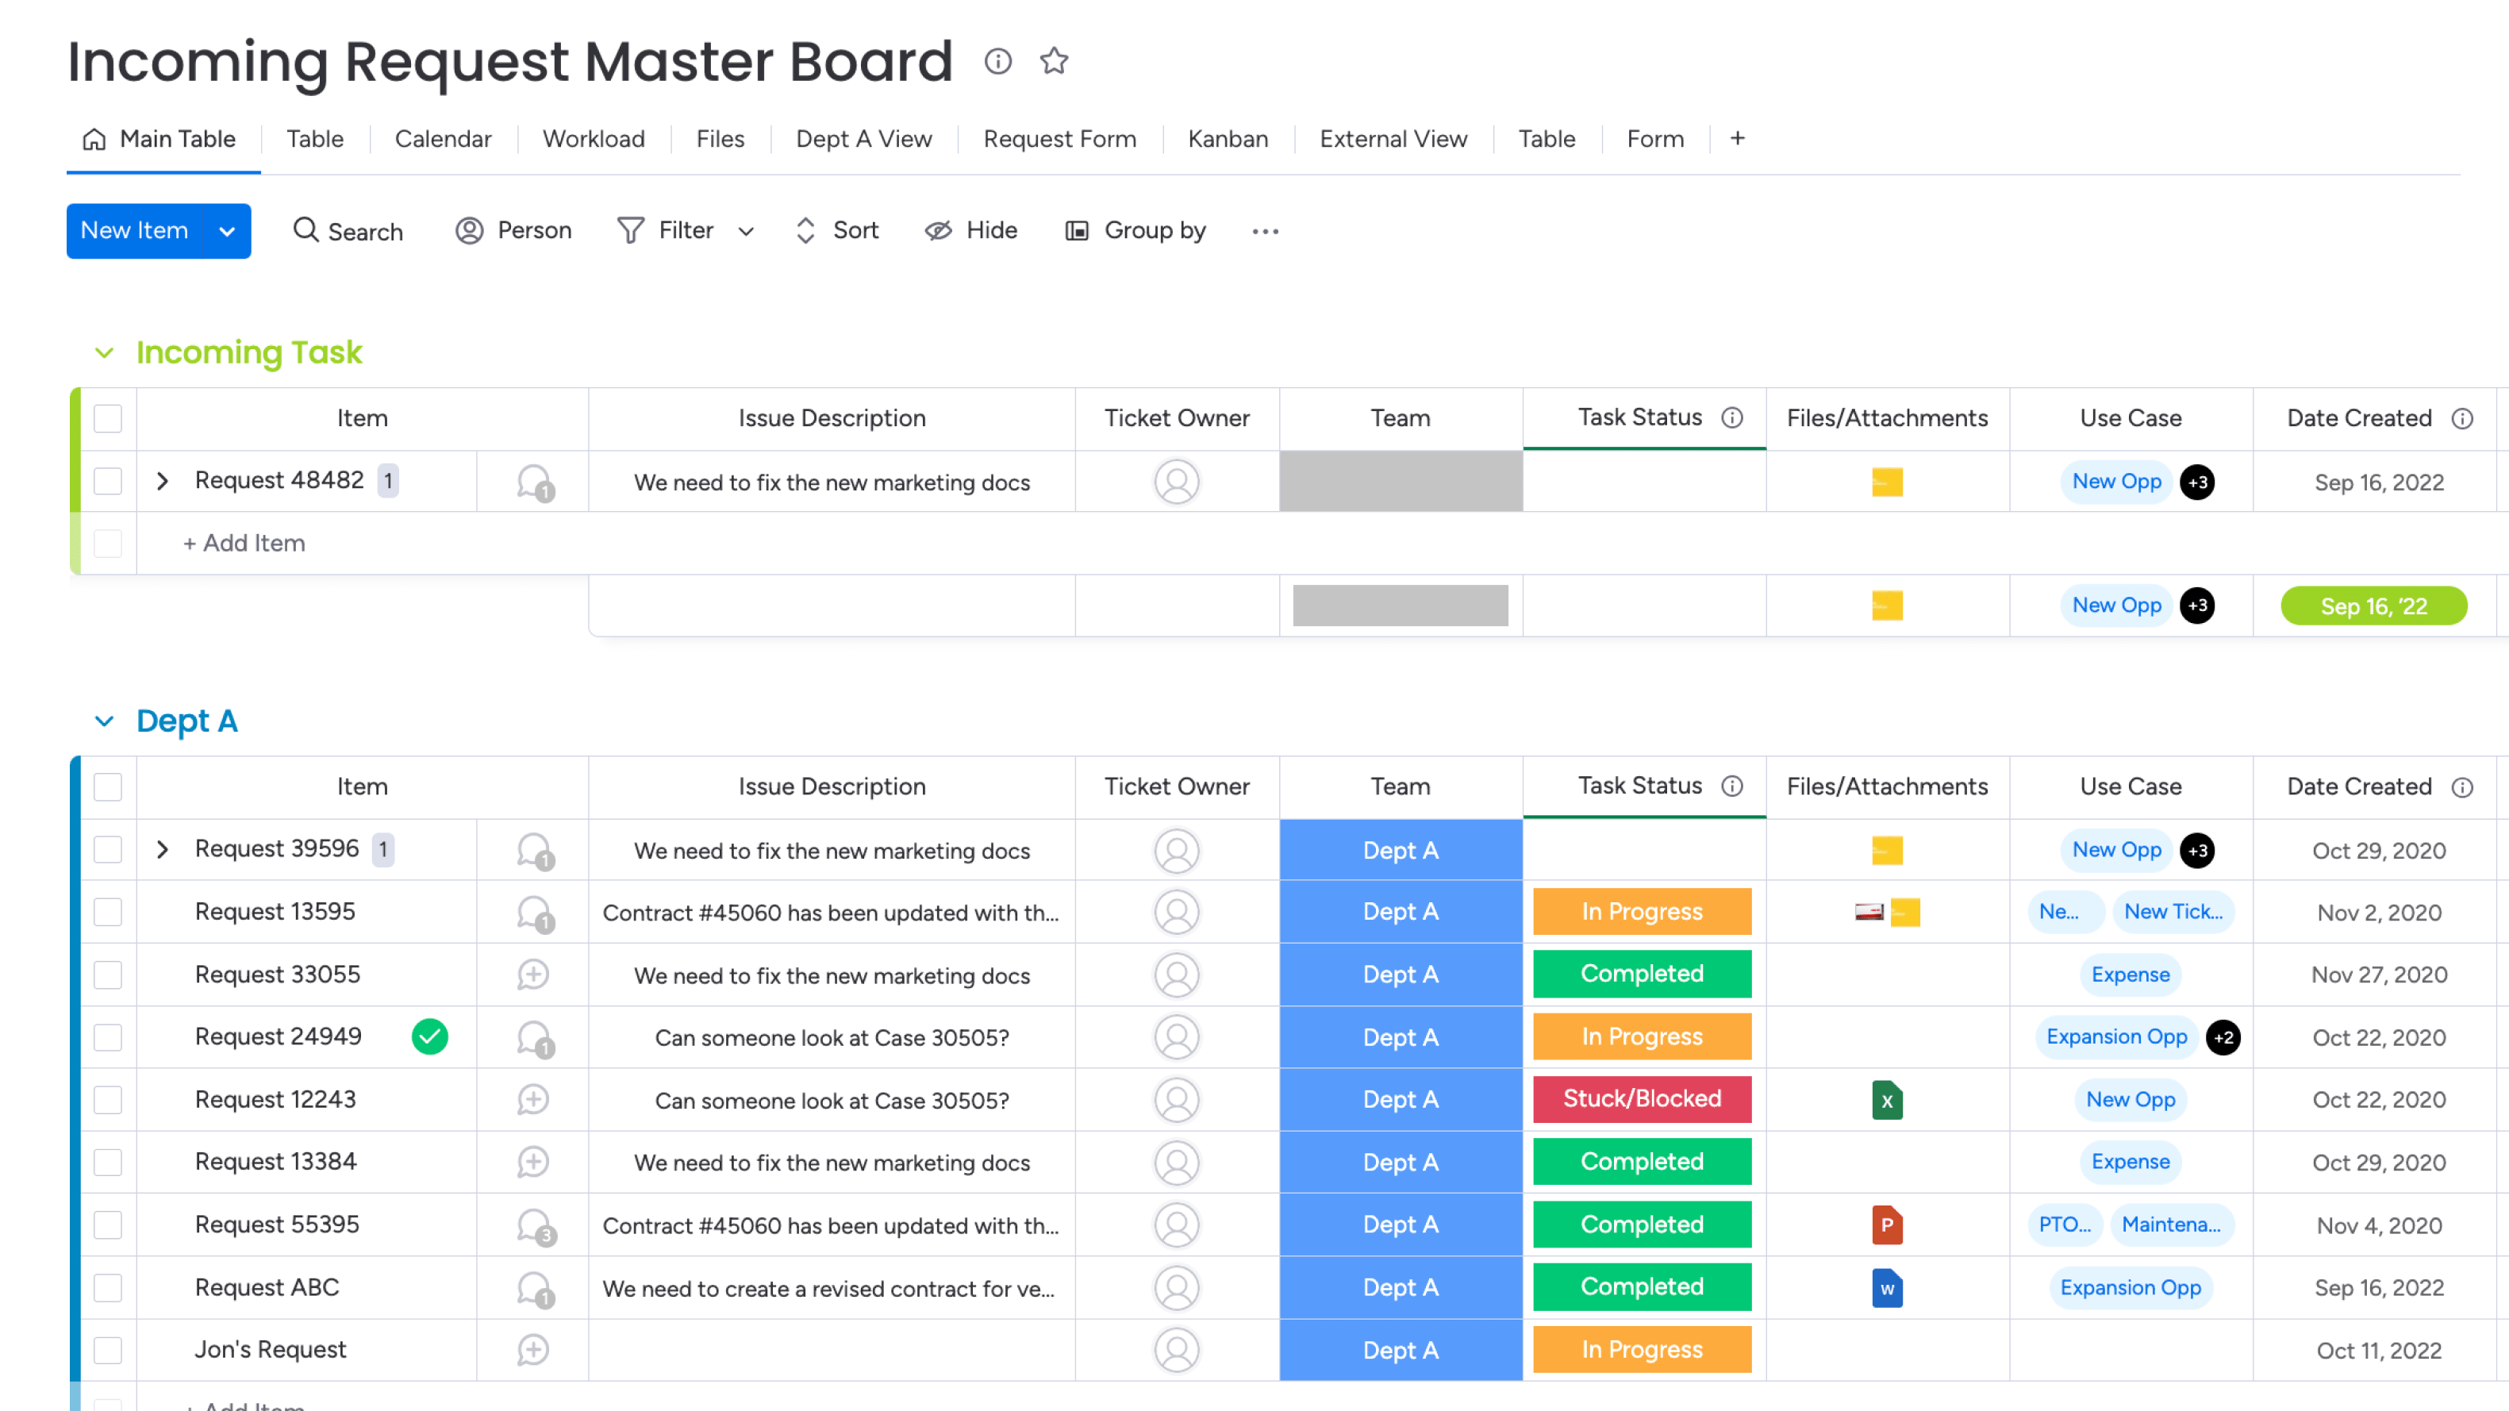Screen dimensions: 2509x1411
Task: Click add view plus icon
Action: (1737, 138)
